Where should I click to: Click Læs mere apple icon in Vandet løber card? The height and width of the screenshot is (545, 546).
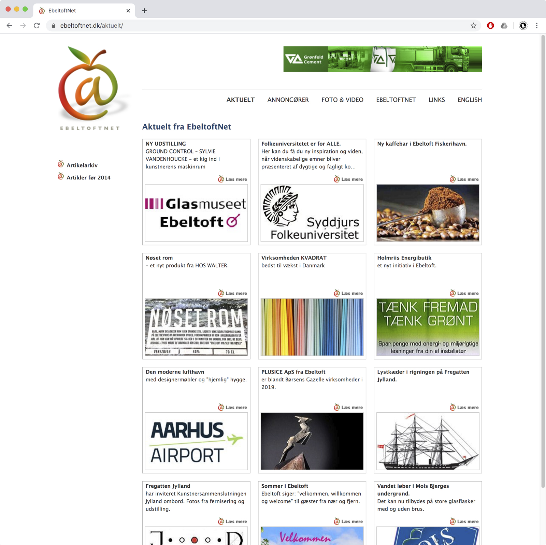point(452,521)
